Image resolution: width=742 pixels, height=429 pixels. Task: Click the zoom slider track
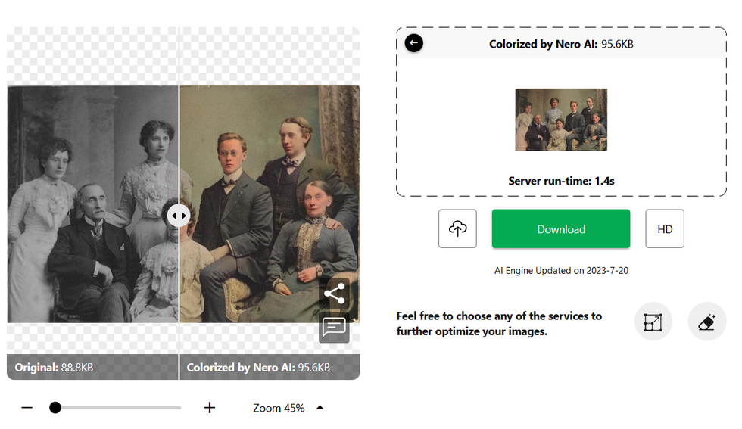coord(121,408)
